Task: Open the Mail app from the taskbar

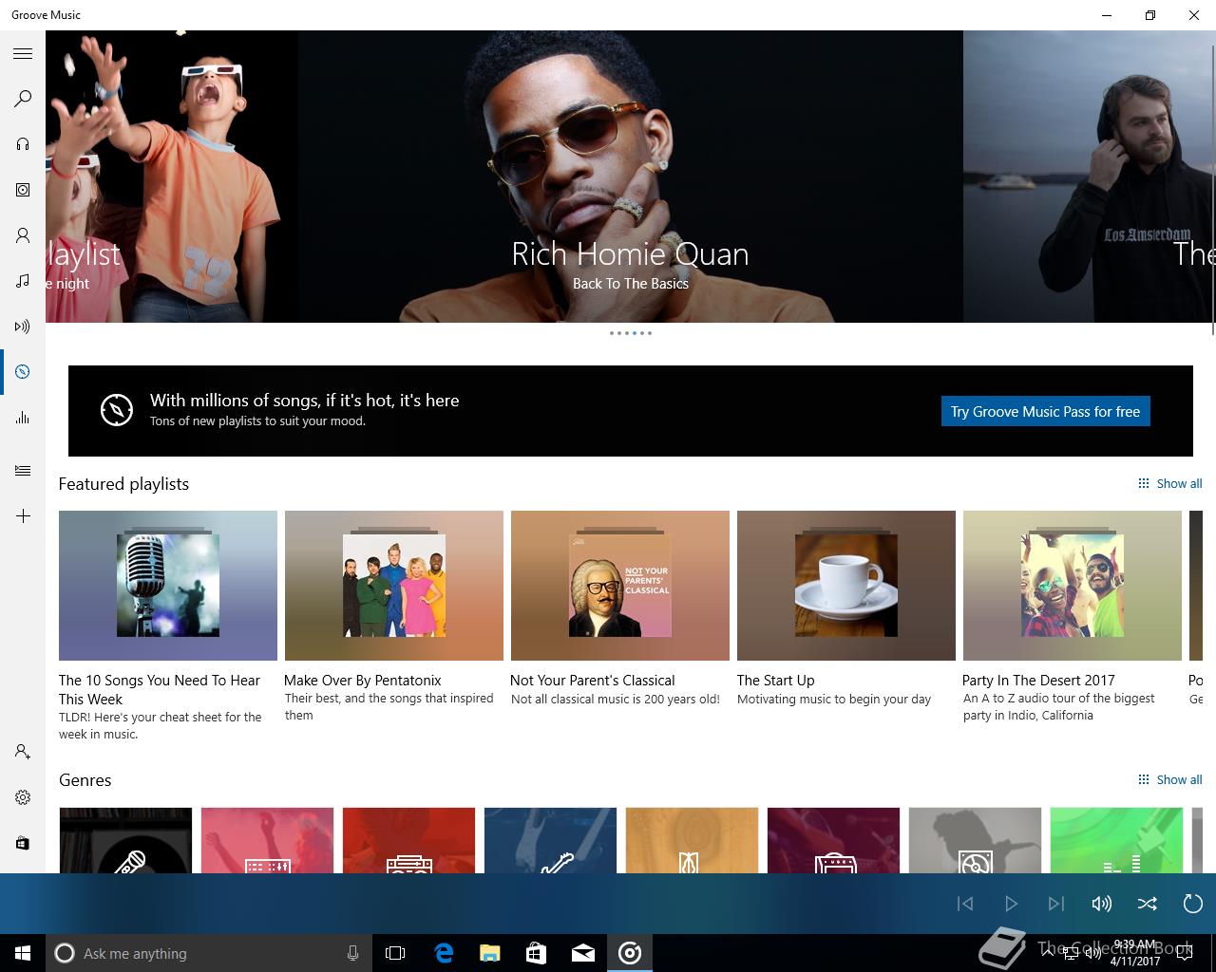Action: [x=583, y=953]
